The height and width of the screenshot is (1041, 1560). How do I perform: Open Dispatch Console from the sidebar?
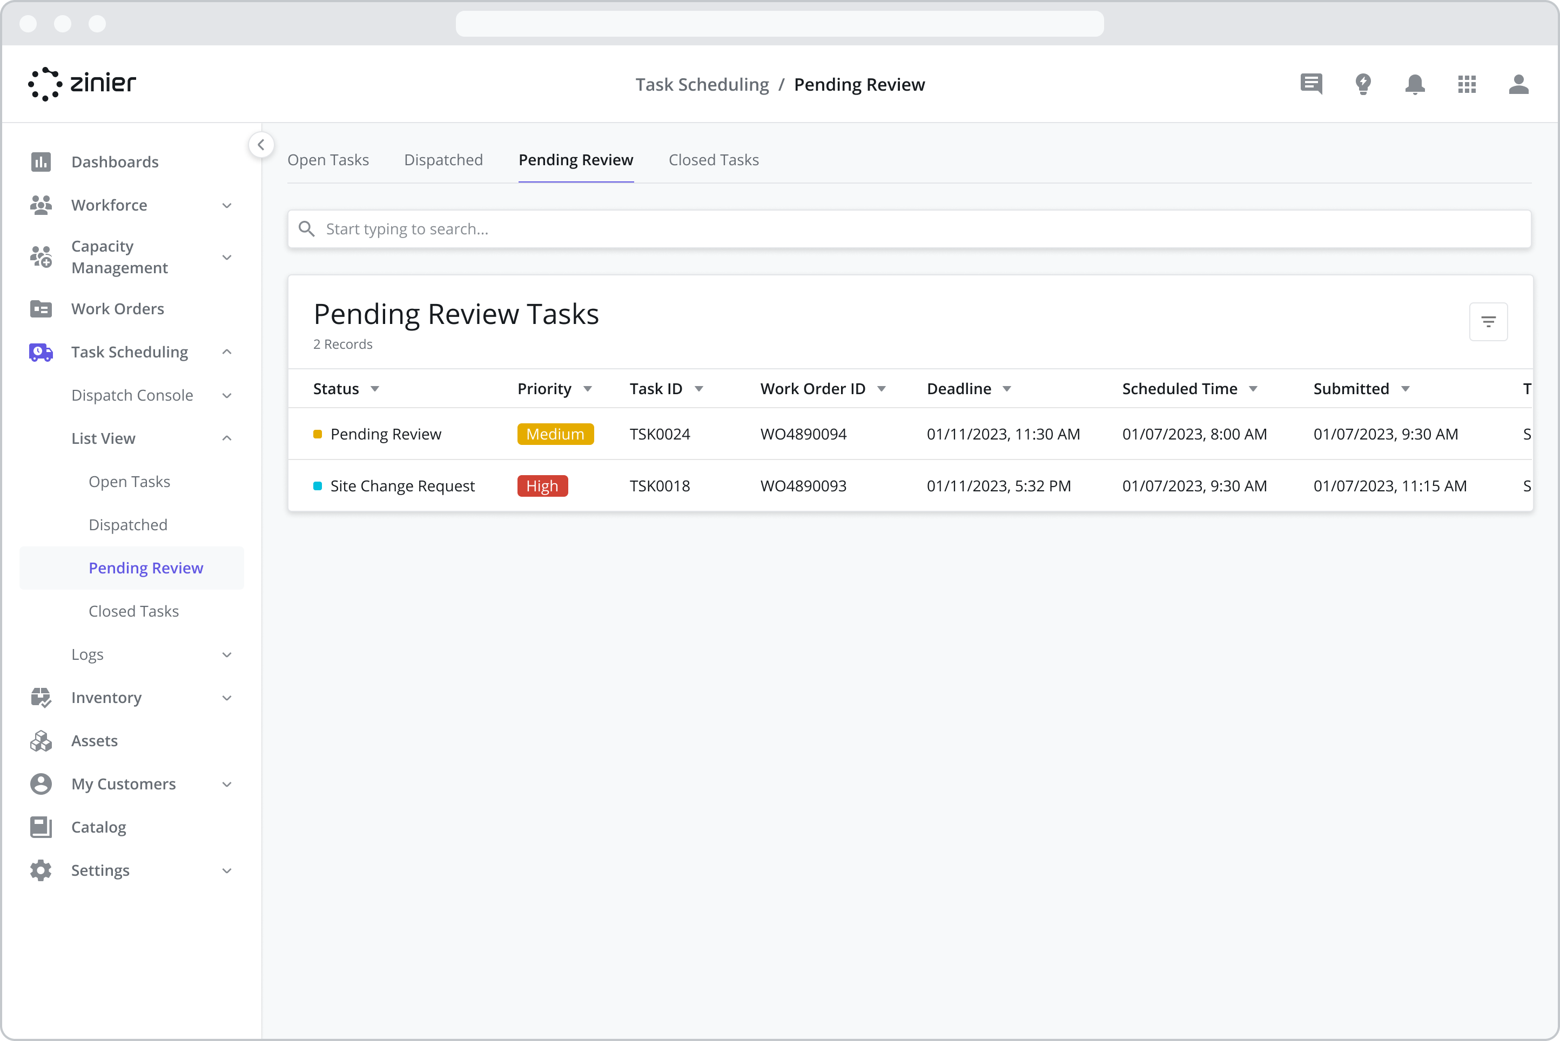(132, 395)
